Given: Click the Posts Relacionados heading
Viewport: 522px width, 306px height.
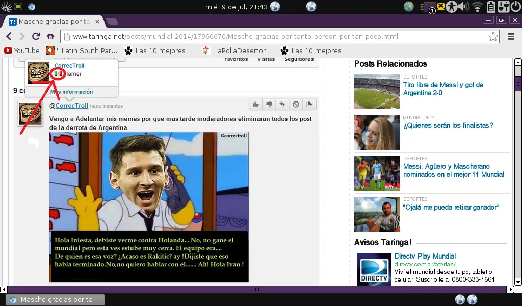Looking at the screenshot, I should click(x=390, y=64).
